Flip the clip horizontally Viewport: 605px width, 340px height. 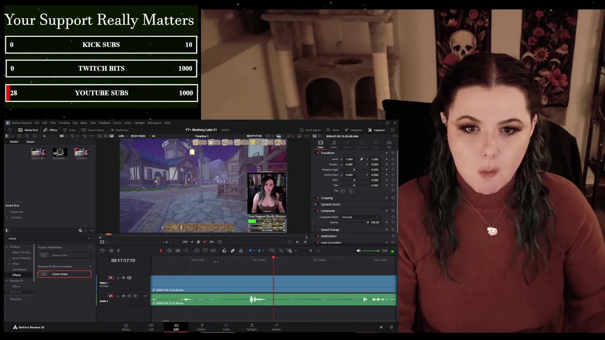342,191
